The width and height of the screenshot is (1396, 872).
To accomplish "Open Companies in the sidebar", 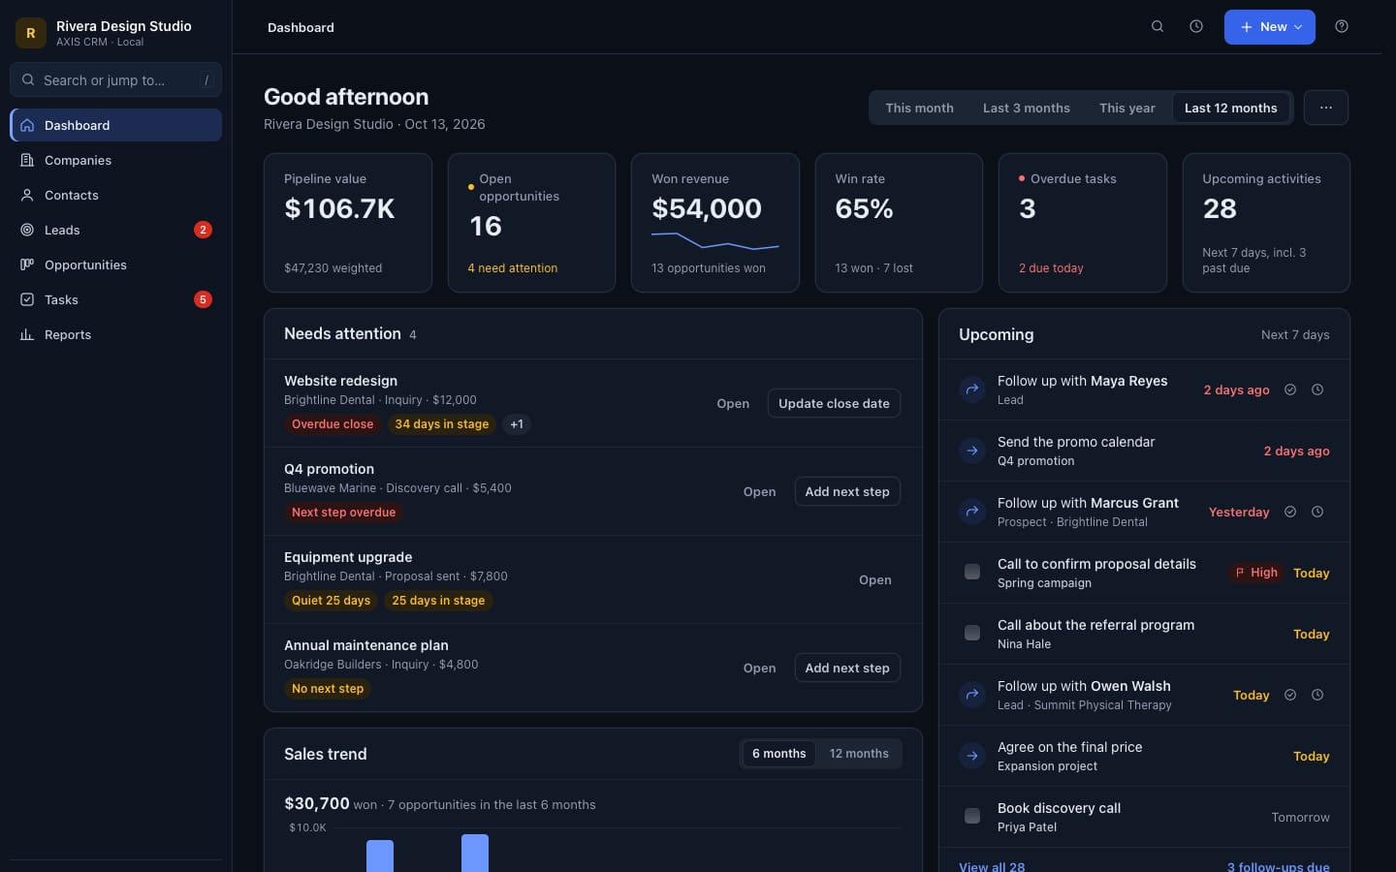I will [x=115, y=160].
